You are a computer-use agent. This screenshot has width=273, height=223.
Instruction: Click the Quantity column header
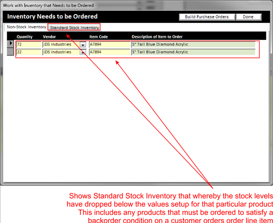click(24, 37)
